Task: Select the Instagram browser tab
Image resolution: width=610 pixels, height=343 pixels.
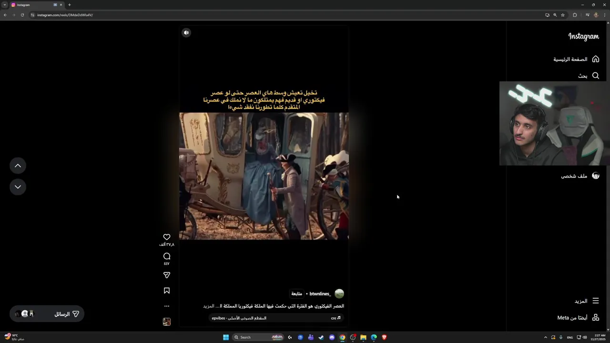Action: coord(37,5)
